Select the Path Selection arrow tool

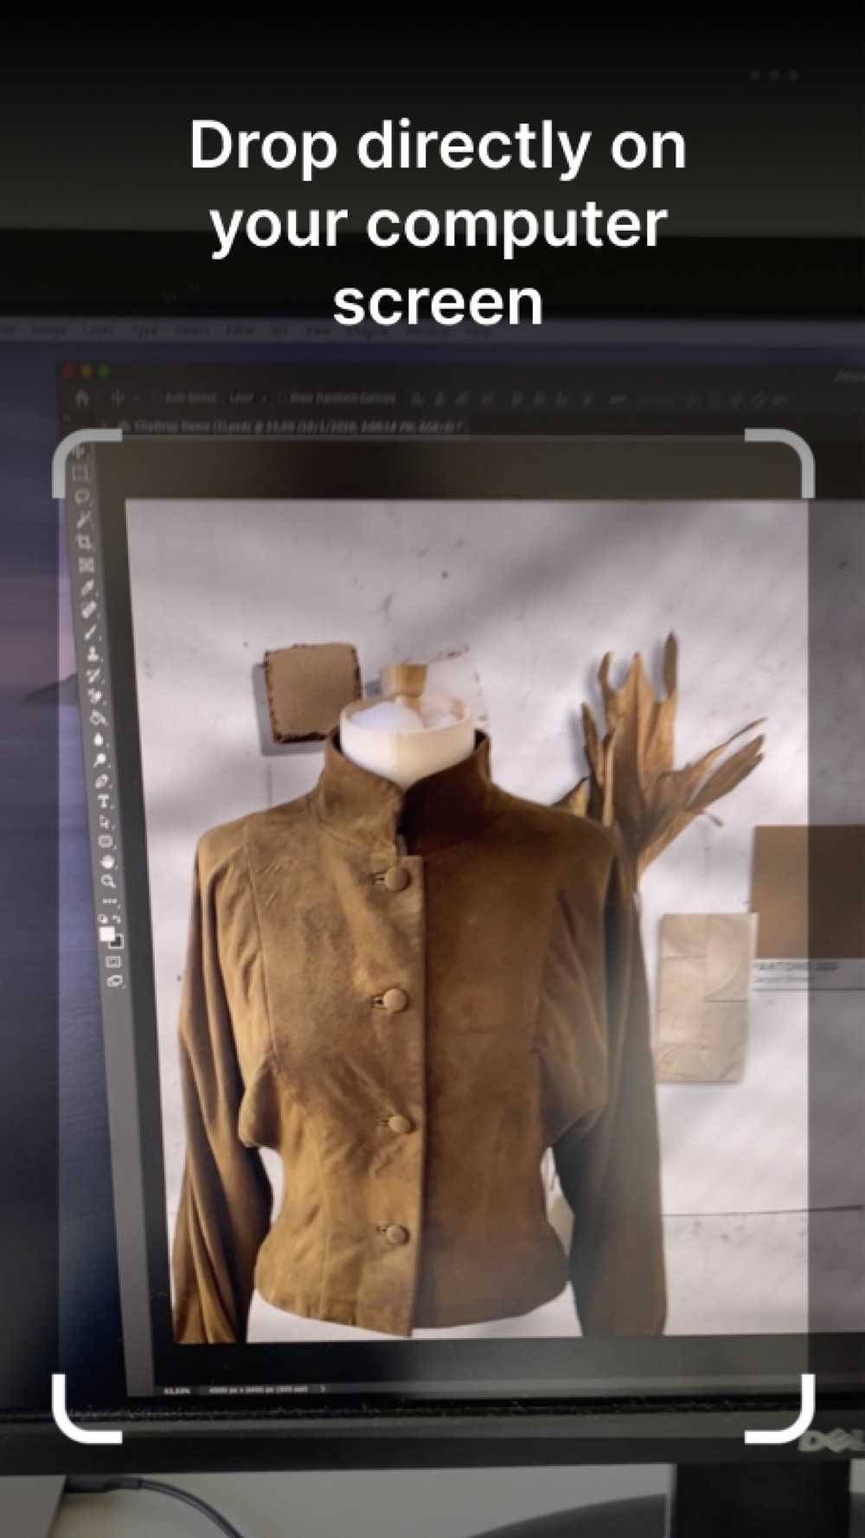pos(105,822)
